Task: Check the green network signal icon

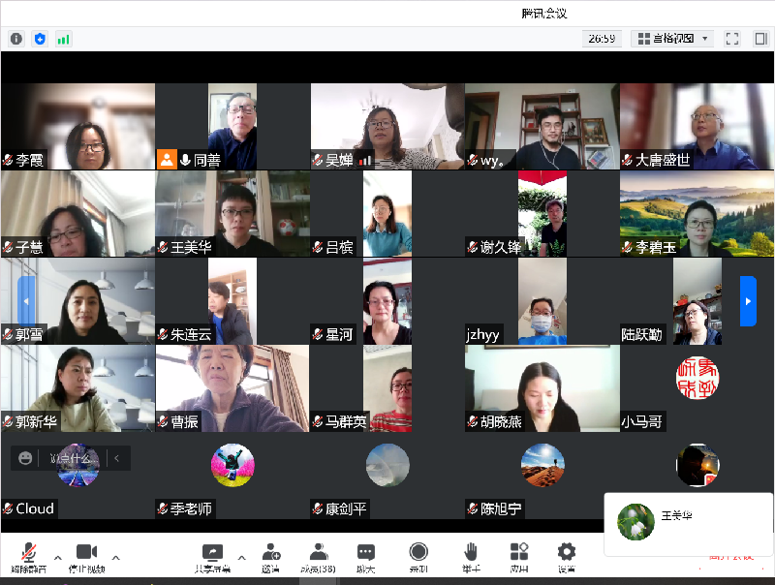Action: tap(64, 39)
